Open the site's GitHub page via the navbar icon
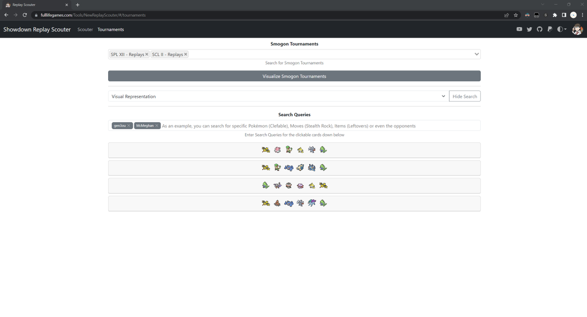 (x=540, y=29)
